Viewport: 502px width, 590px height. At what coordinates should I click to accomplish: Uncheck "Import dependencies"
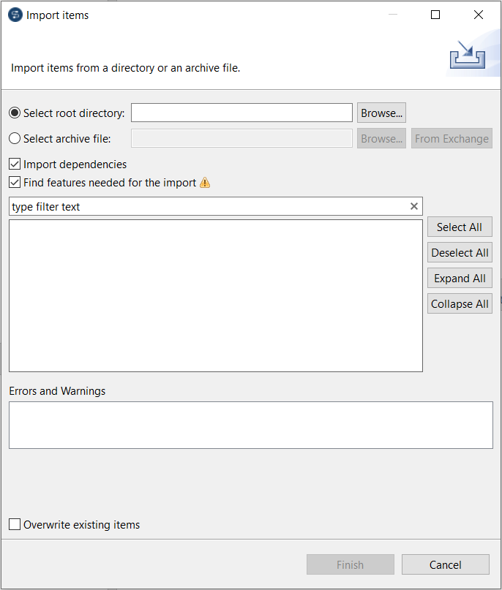(13, 164)
